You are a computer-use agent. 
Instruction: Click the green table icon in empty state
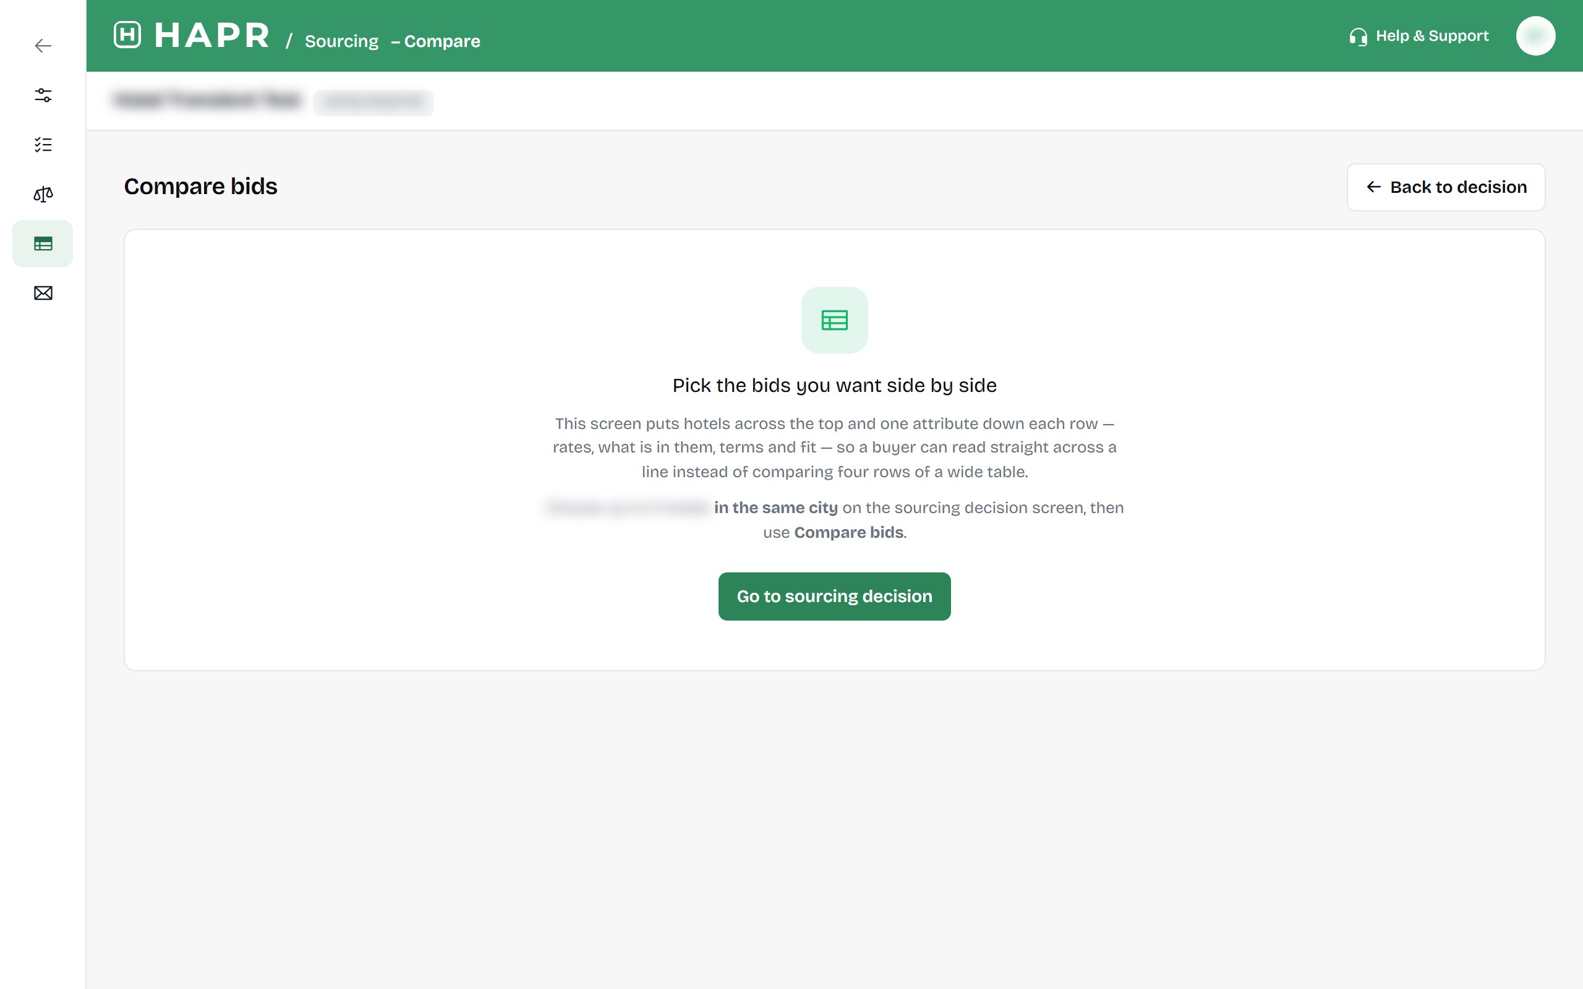834,320
